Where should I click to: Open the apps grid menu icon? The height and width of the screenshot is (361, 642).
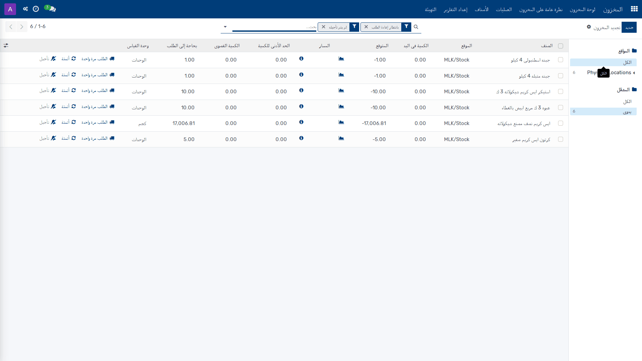(x=634, y=9)
